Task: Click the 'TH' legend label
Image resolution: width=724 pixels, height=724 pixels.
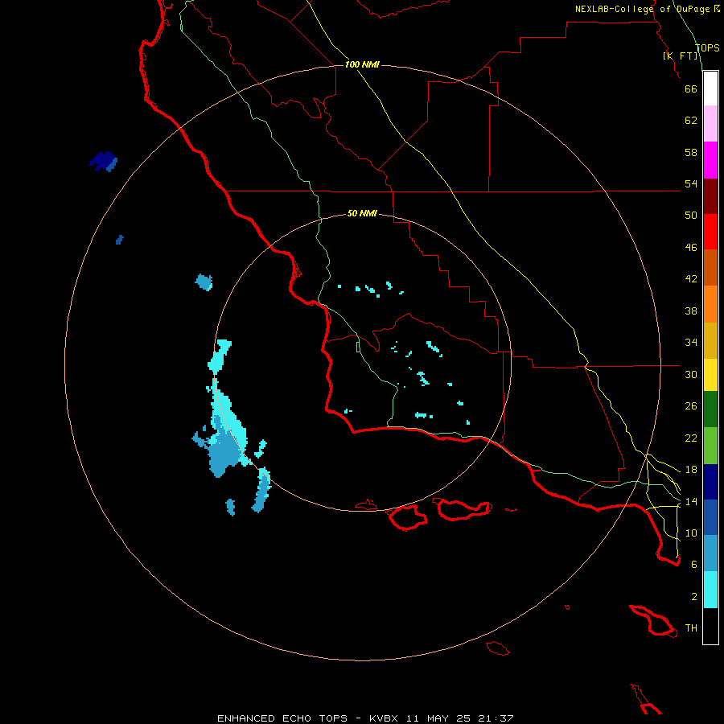Action: click(691, 628)
